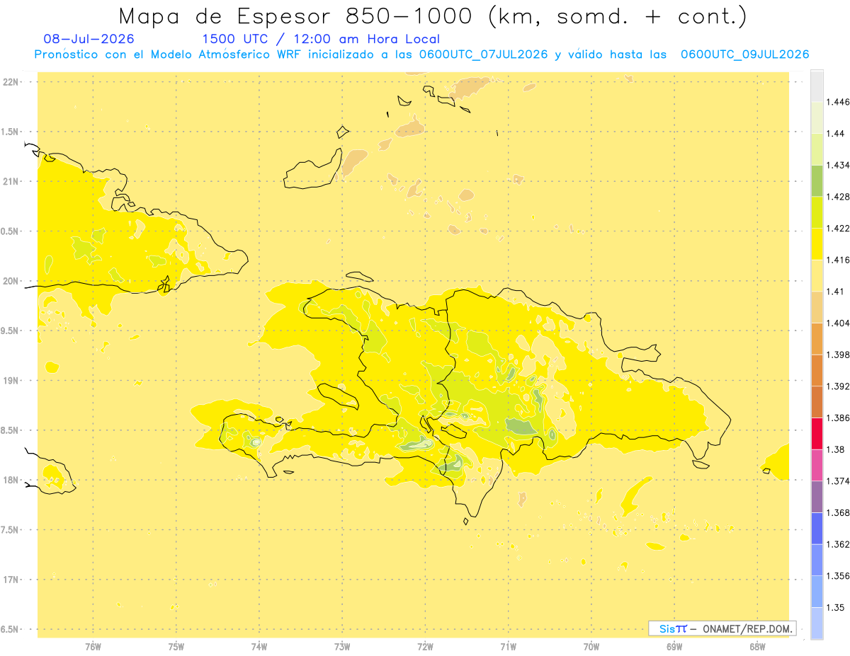Click the legend value "1.398"
Viewport: 850px width, 656px height.
point(838,355)
